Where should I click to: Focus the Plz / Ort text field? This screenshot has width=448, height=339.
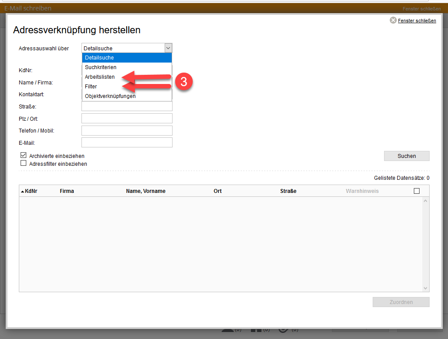[127, 119]
